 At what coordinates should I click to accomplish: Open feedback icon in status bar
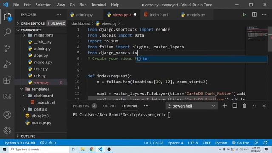coord(256,143)
